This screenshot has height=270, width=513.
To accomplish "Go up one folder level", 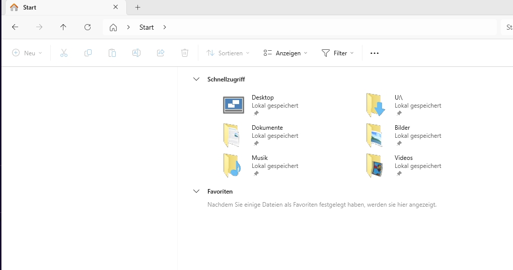I will (x=63, y=27).
